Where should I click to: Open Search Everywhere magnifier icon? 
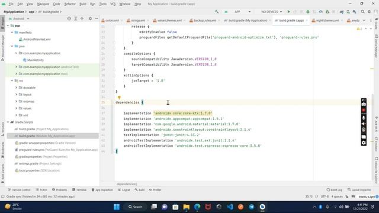(362, 12)
